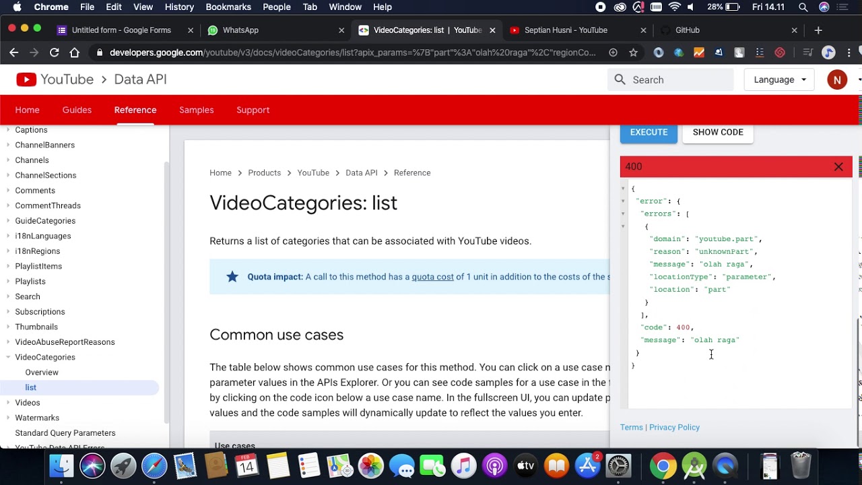Screen dimensions: 862x485
Task: Close the WhatsApp tab
Action: tap(341, 30)
